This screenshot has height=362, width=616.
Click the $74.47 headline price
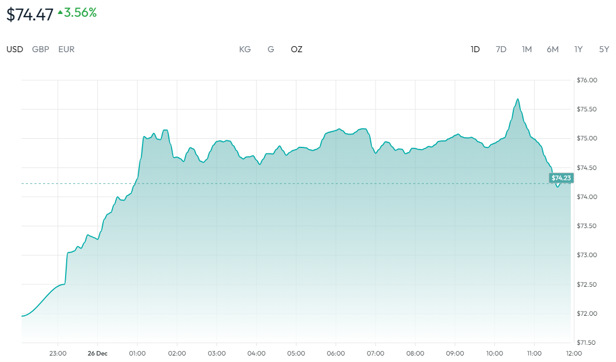tap(30, 15)
